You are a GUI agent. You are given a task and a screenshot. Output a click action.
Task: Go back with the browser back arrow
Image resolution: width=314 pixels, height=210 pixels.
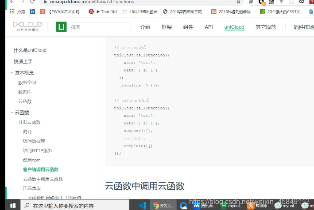point(12,2)
